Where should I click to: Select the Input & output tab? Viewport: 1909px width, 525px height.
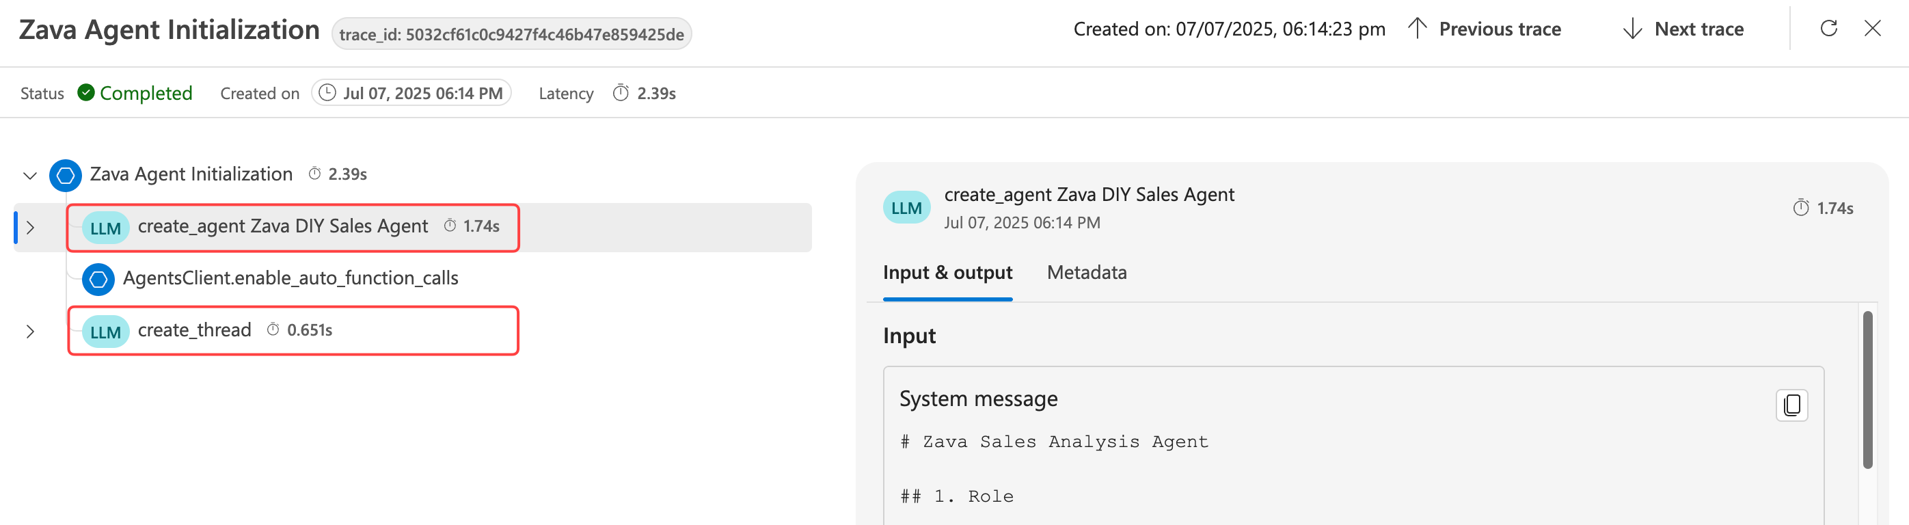pos(947,273)
